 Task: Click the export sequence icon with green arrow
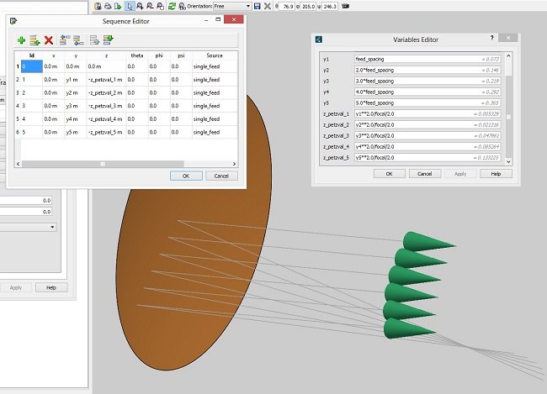[x=108, y=39]
